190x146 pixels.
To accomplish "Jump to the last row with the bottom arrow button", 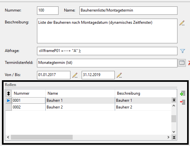I will tap(174, 137).
